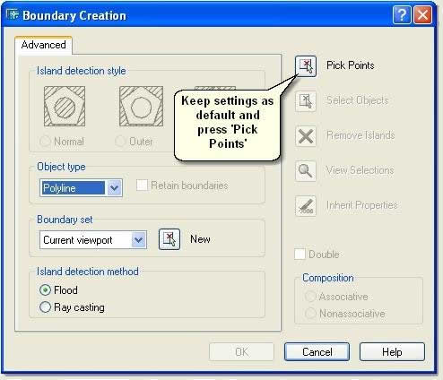The image size is (443, 380).
Task: Click the Pick Points icon button
Action: coord(306,66)
